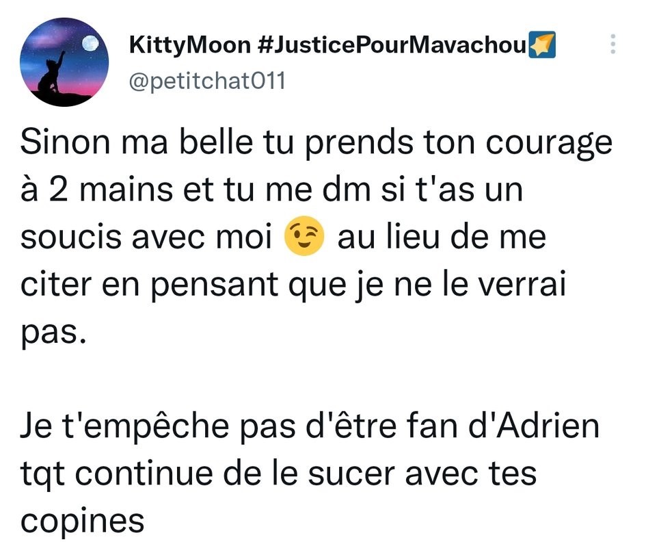Viewport: 646px width, 555px height.
Task: Click the word "tqt" in the tweet
Action: [42, 475]
